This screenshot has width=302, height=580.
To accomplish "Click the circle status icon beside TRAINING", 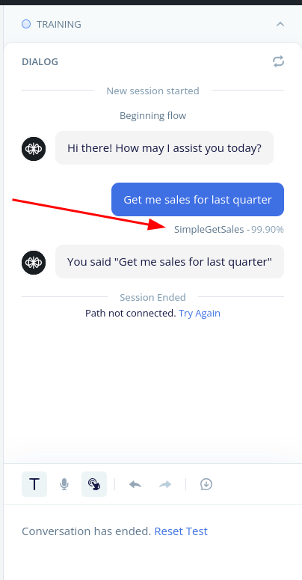I will pos(26,25).
